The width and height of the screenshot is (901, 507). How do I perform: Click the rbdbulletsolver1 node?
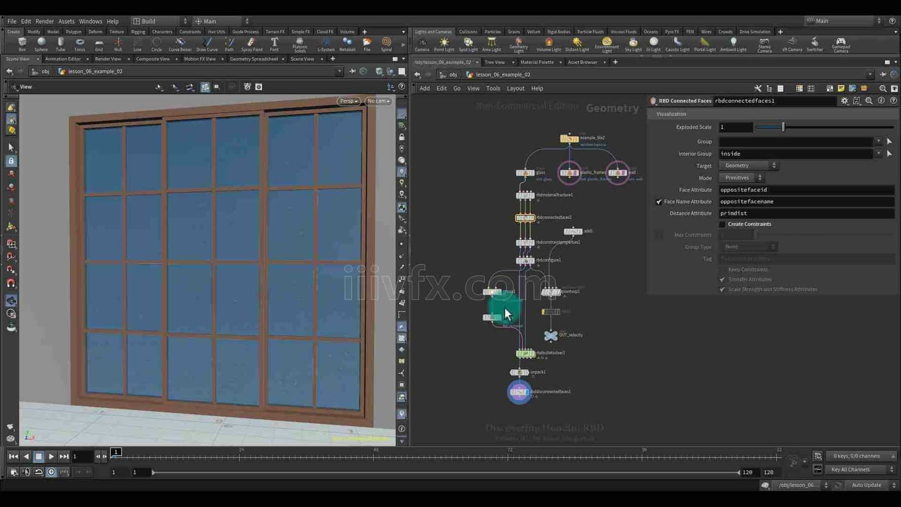[525, 353]
